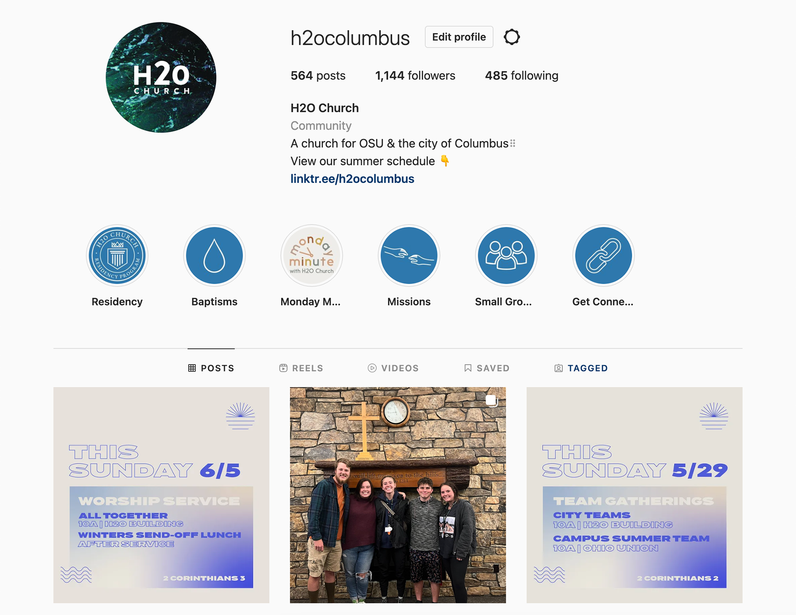The height and width of the screenshot is (615, 796).
Task: Select the Posts tab
Action: (x=211, y=368)
